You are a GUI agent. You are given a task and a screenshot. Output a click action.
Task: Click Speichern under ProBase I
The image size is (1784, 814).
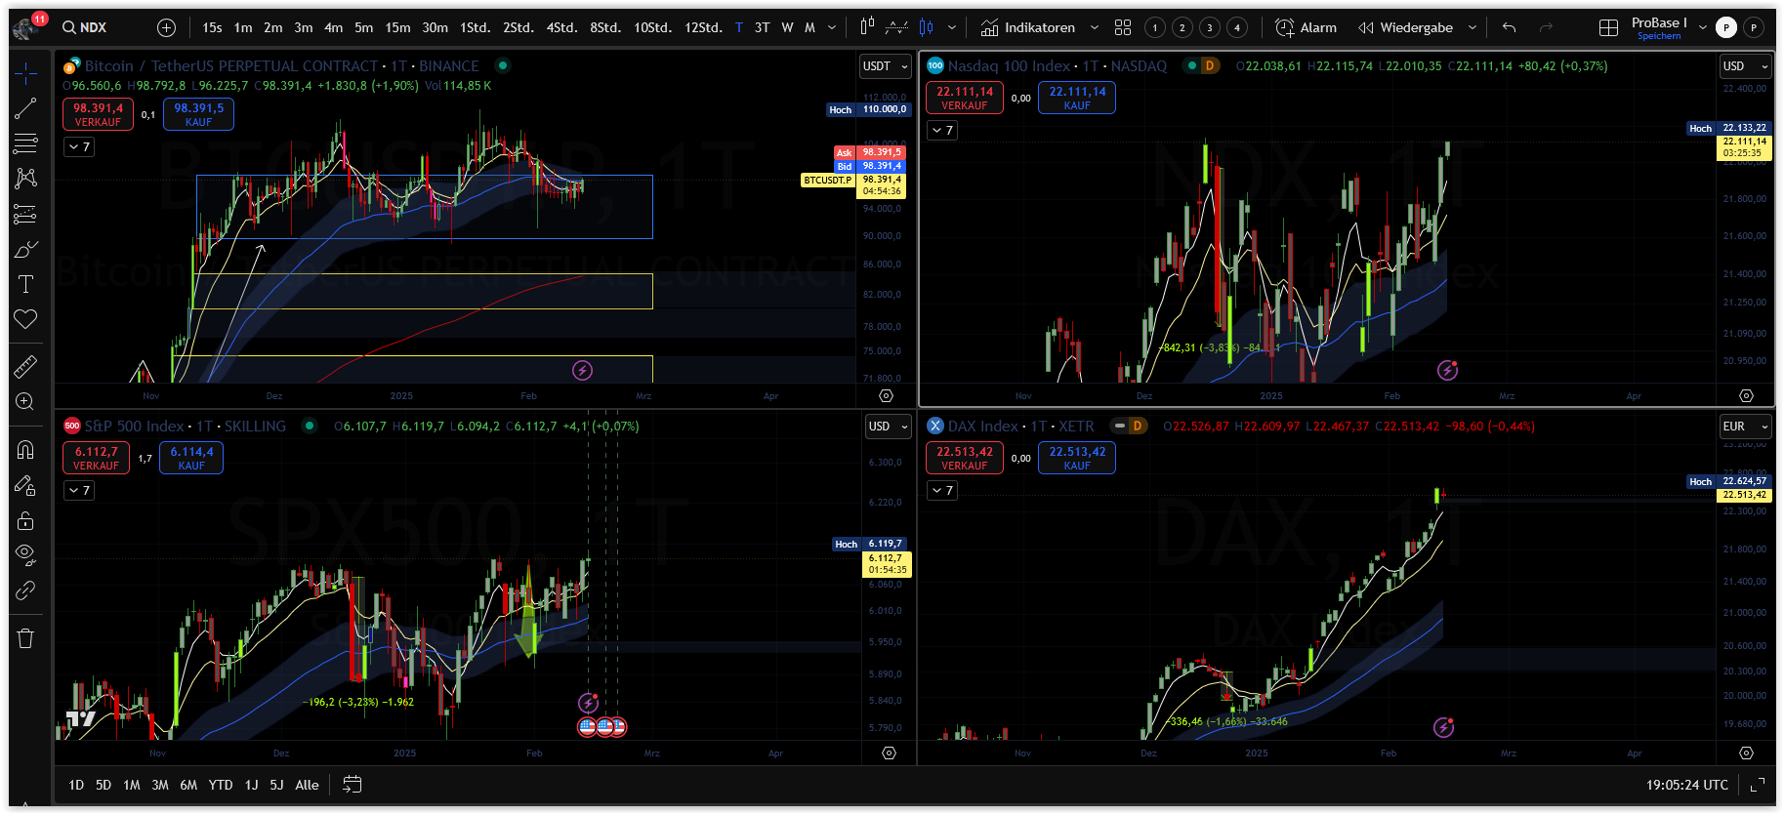pos(1659,36)
